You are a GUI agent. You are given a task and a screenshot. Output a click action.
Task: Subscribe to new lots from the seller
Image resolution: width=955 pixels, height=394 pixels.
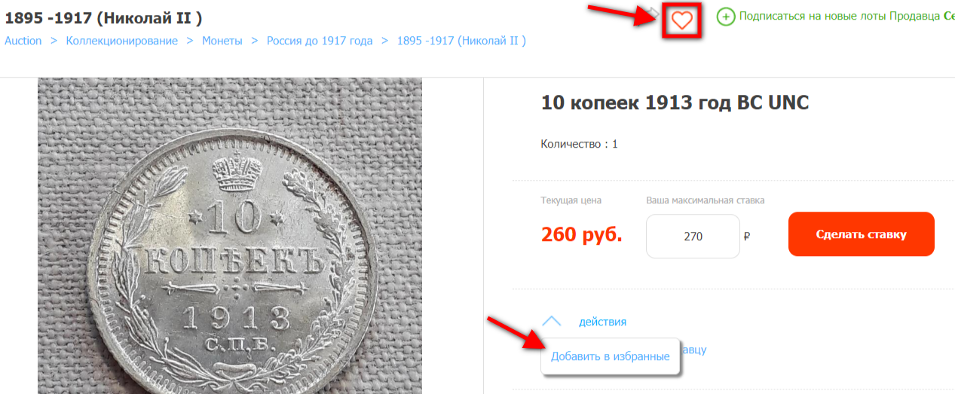[846, 16]
